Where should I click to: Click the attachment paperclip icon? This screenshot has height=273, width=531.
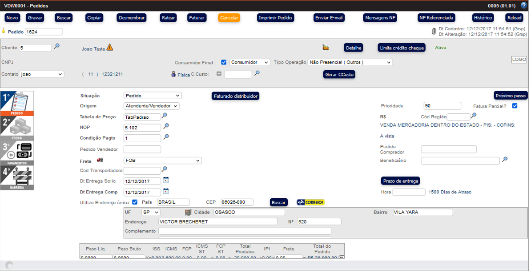[x=434, y=32]
